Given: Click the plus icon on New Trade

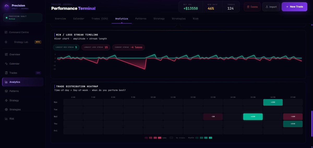Looking at the screenshot, I should [x=287, y=7].
